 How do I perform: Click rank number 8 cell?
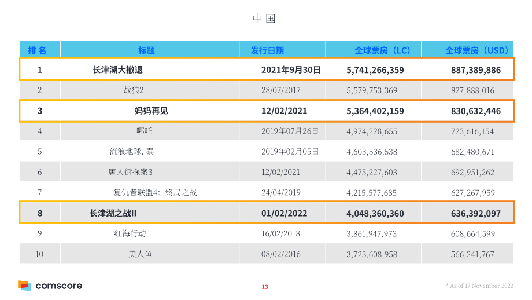[40, 213]
